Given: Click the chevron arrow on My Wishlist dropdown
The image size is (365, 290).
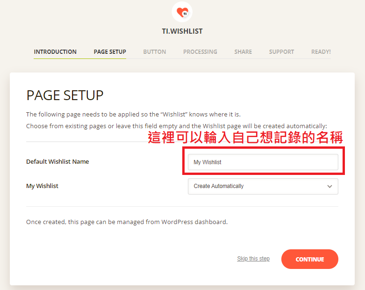Looking at the screenshot, I should (329, 186).
